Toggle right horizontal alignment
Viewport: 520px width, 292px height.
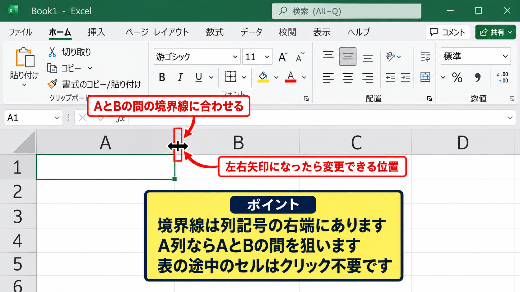[x=368, y=78]
